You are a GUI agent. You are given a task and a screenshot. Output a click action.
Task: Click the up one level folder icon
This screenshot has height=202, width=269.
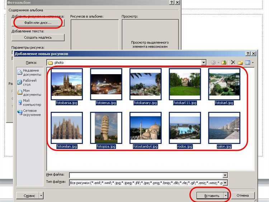click(x=224, y=62)
